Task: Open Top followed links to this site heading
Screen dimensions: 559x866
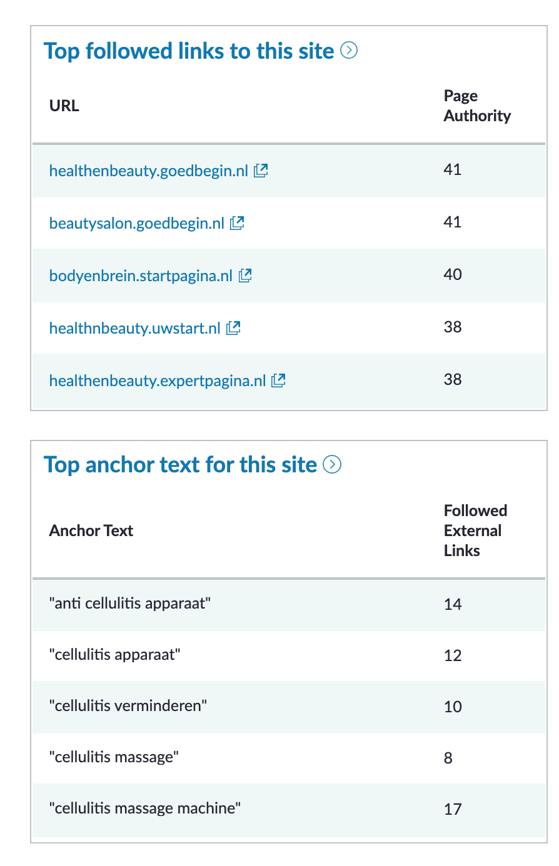Action: (189, 51)
